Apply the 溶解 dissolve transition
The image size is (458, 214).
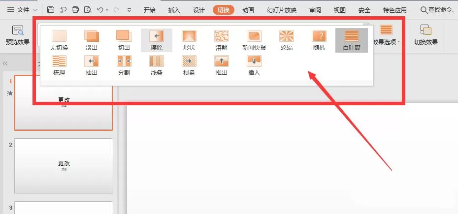click(x=222, y=40)
